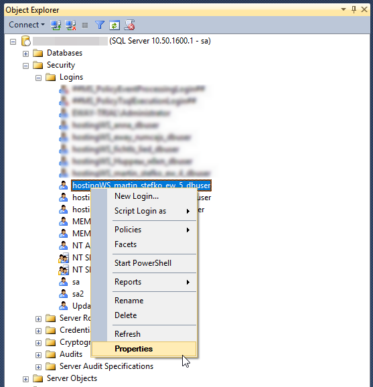
Task: Click the user icon beside sa2 login
Action: coord(64,294)
